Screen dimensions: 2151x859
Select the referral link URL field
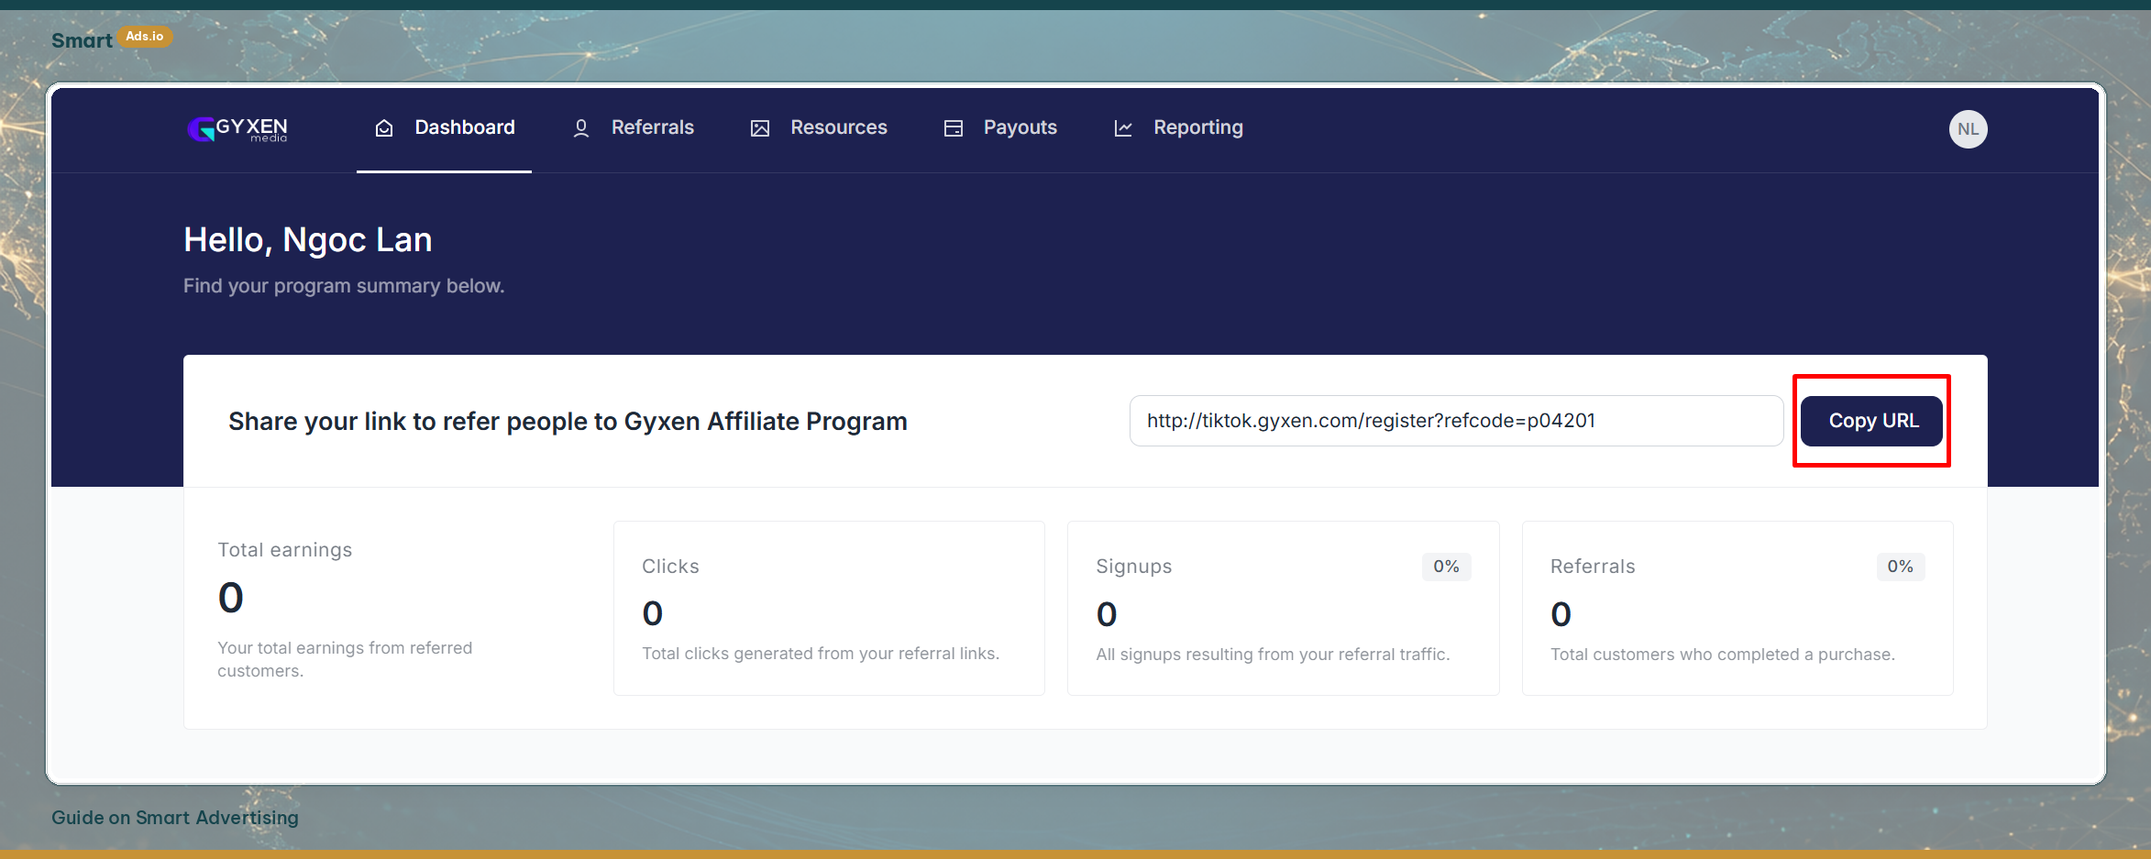[x=1456, y=421]
